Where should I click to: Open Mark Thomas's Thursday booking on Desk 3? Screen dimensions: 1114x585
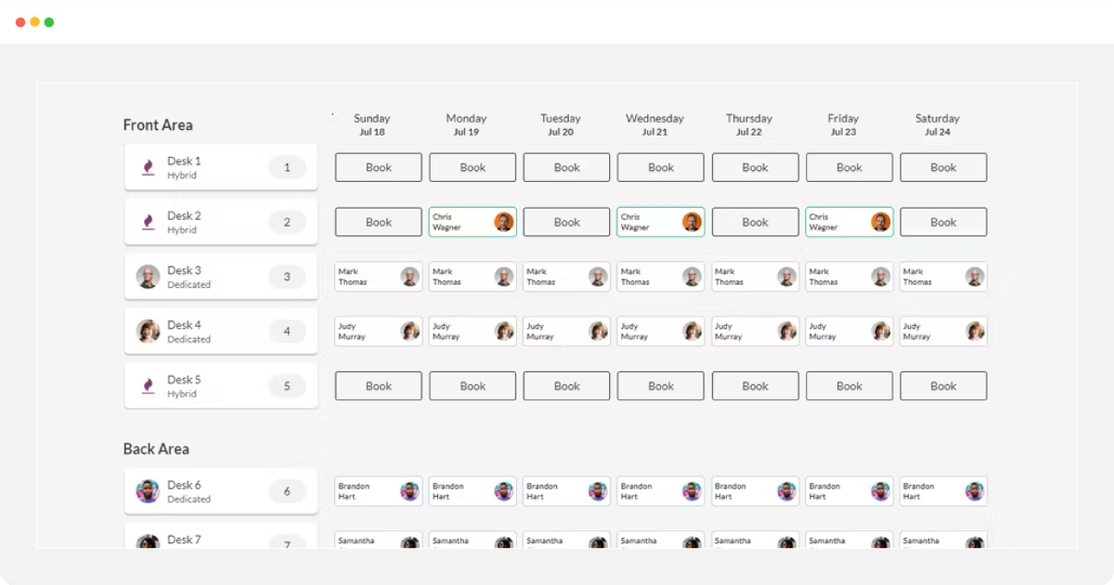tap(743, 277)
